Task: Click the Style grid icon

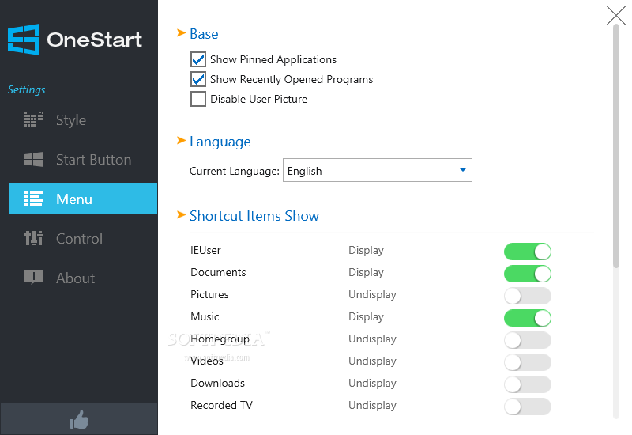Action: 34,120
